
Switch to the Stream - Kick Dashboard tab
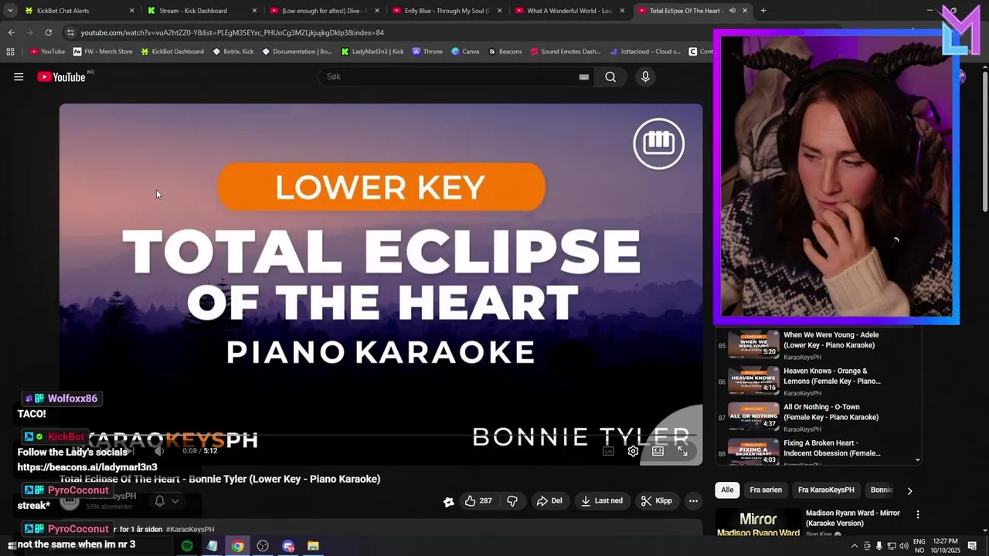coord(201,11)
